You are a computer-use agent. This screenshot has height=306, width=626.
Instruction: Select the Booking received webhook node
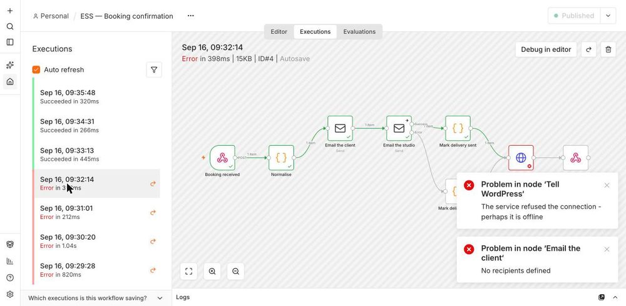click(x=222, y=158)
